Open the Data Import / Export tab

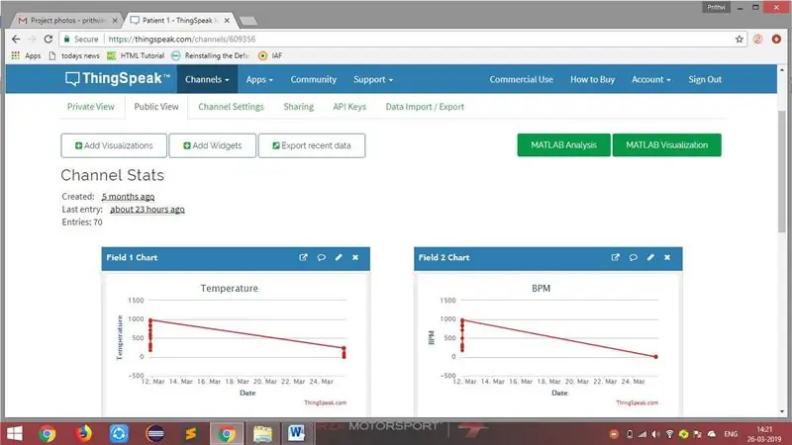pos(425,107)
